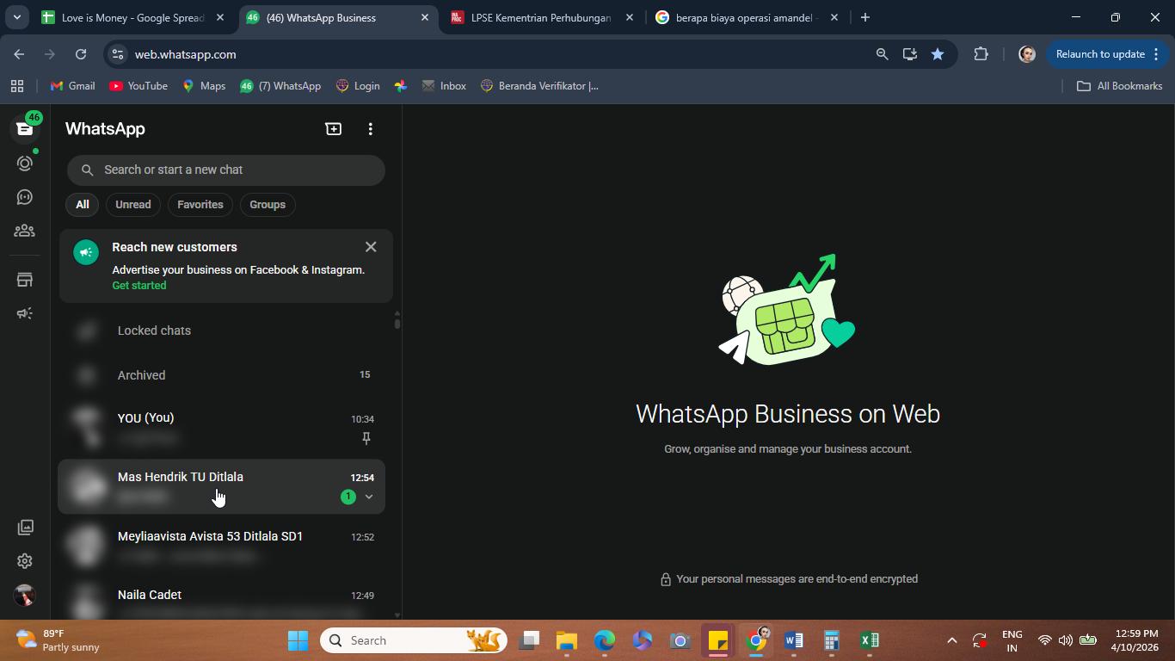Screen dimensions: 1175x661
Task: Open the Communities icon in sidebar
Action: tap(24, 231)
